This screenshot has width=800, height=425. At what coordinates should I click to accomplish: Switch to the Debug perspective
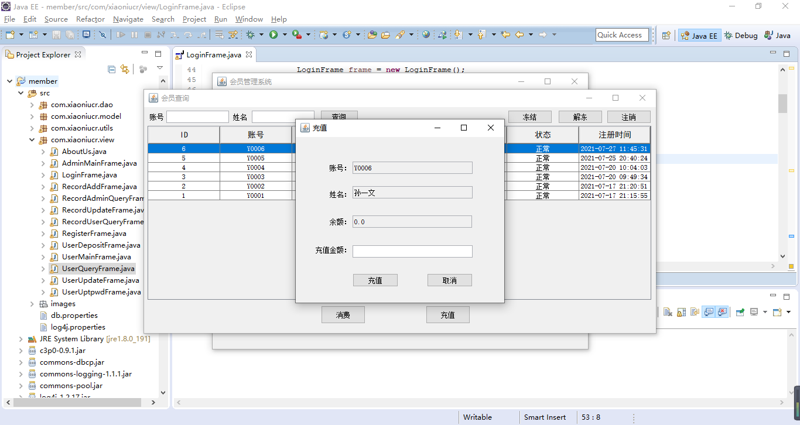(741, 36)
